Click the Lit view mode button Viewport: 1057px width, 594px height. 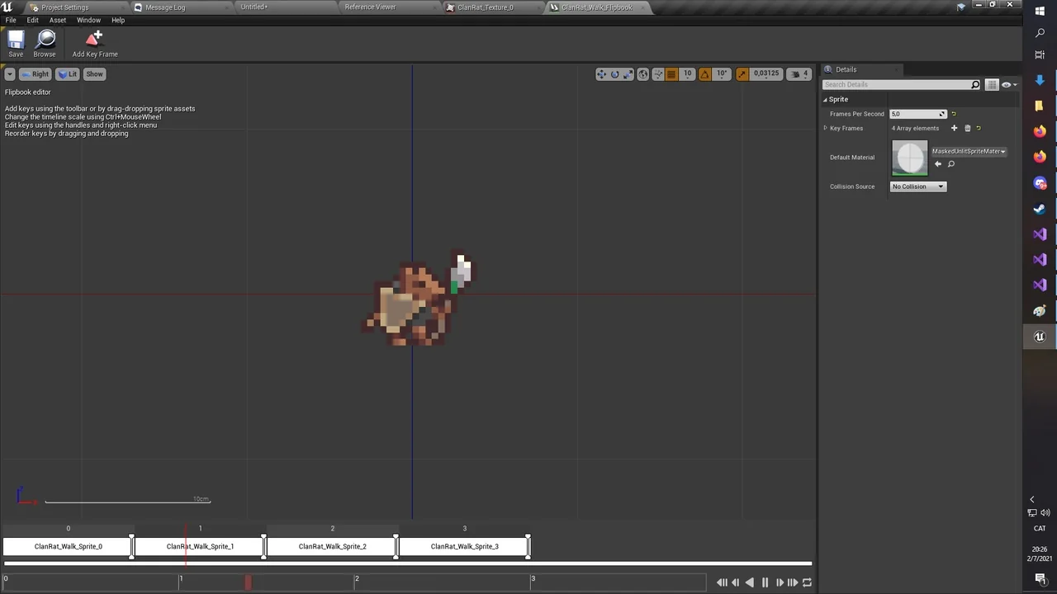(x=68, y=74)
